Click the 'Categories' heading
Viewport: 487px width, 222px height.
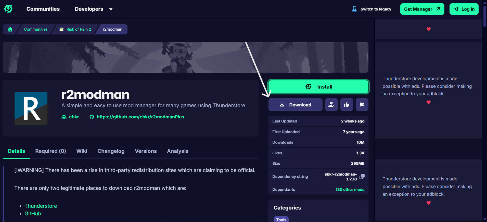tap(287, 208)
